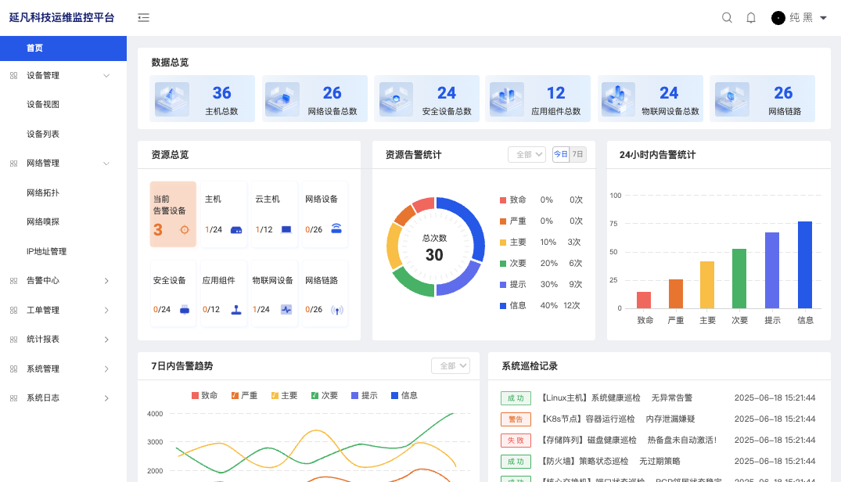Collapse the sidebar with the menu fold icon
841x482 pixels.
pos(143,18)
